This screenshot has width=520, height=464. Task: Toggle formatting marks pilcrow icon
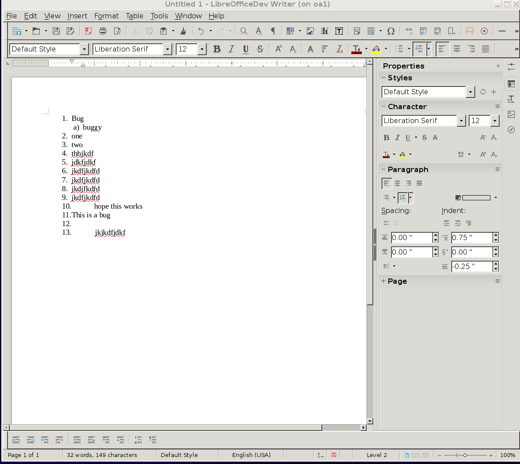[x=273, y=31]
